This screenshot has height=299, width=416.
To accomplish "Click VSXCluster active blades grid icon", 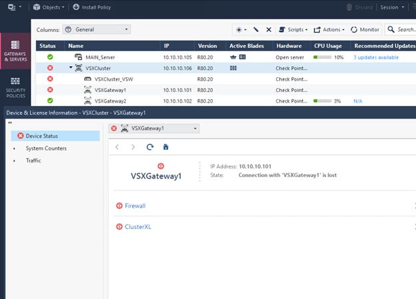I will pyautogui.click(x=233, y=68).
